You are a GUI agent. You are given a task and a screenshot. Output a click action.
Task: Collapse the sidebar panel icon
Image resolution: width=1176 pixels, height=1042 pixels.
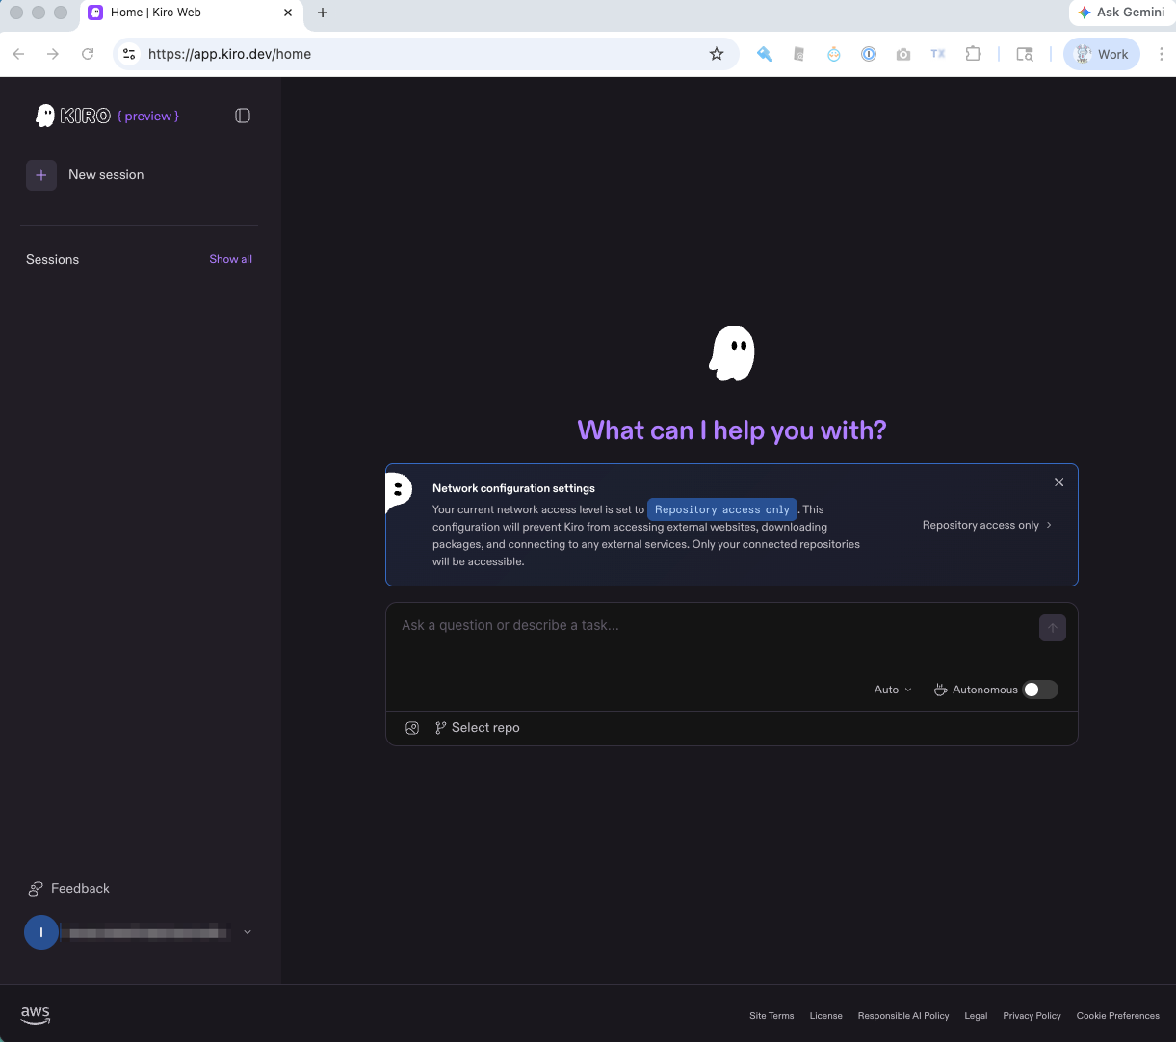(243, 116)
